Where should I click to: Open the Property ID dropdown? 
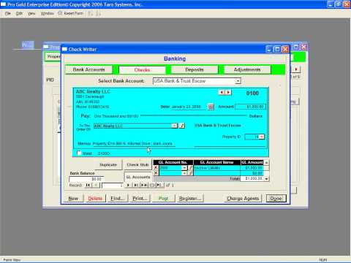point(262,137)
